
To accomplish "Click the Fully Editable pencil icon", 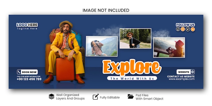I will (96, 97).
